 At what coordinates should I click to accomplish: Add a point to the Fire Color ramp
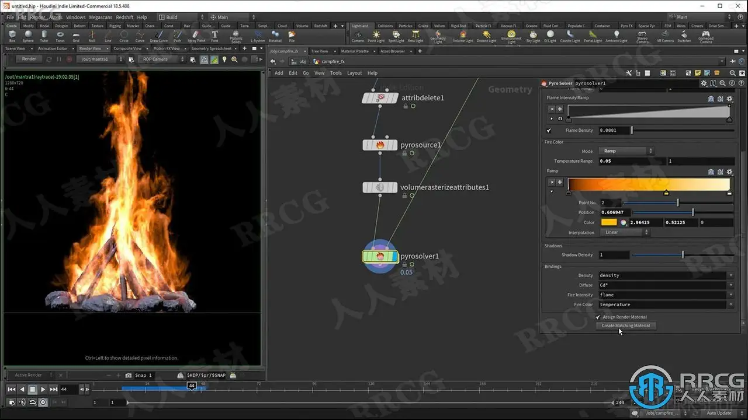tap(559, 182)
